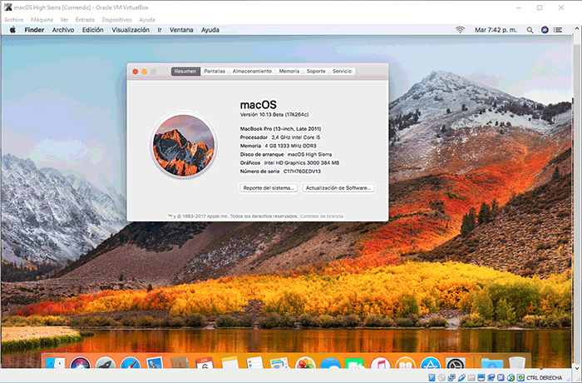Open Trash in the Dock

[517, 363]
